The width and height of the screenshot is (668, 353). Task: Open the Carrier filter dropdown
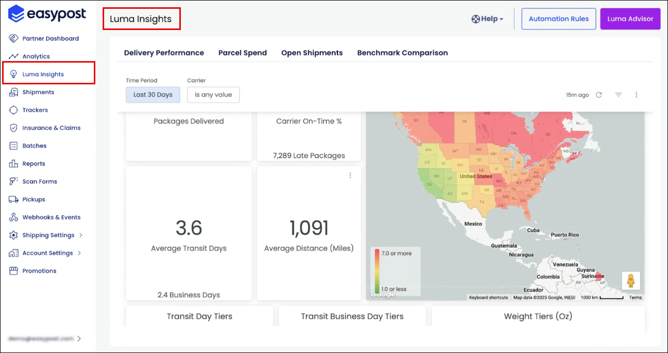click(214, 95)
